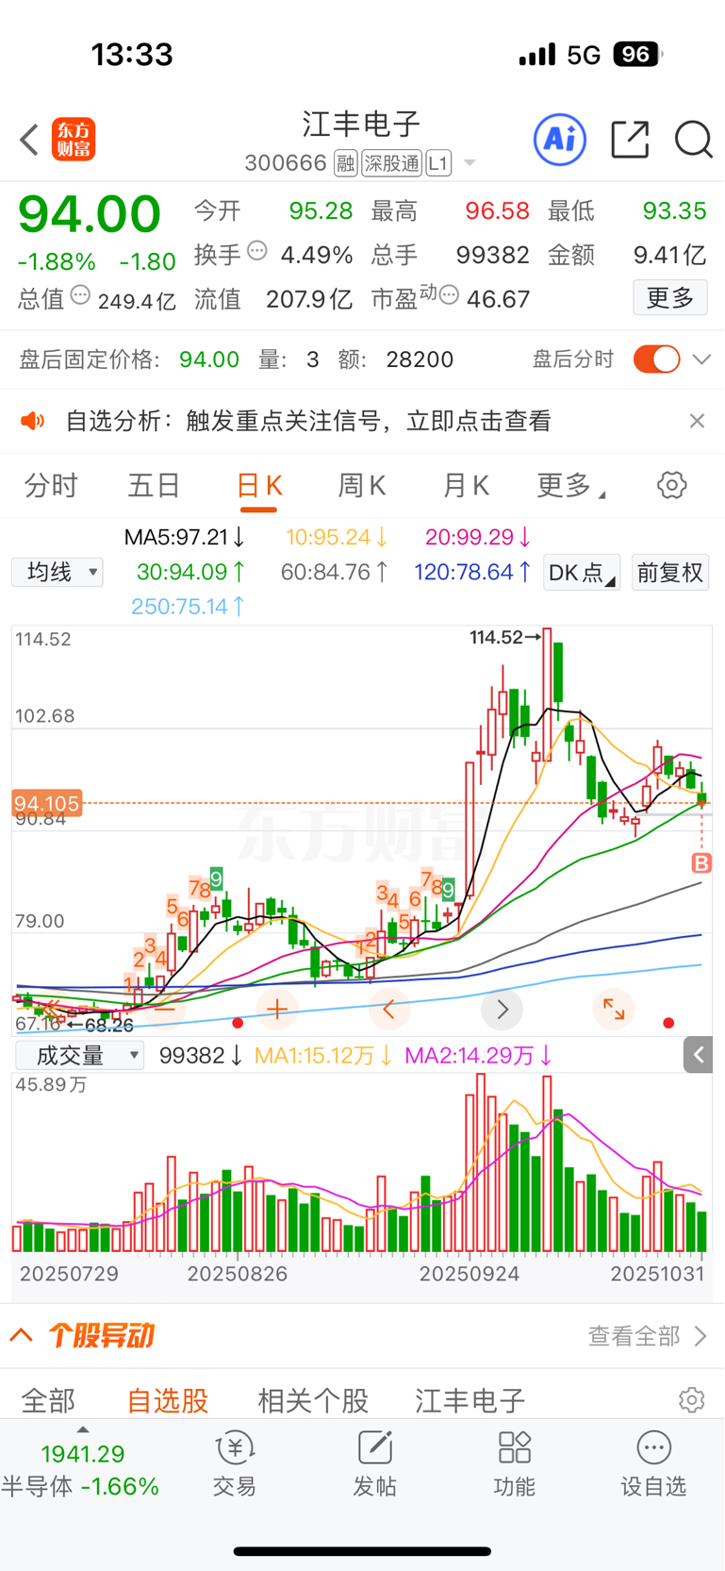The image size is (725, 1571).
Task: Tap the 5G cellular status indicator
Action: point(584,55)
